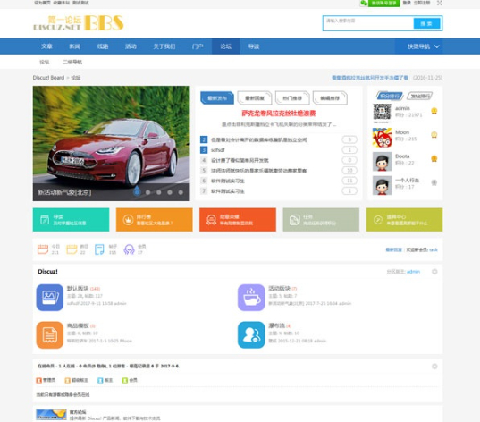Viewport: 480px width, 422px height.
Task: Click the blue 版主 legend icon
Action: tap(100, 380)
